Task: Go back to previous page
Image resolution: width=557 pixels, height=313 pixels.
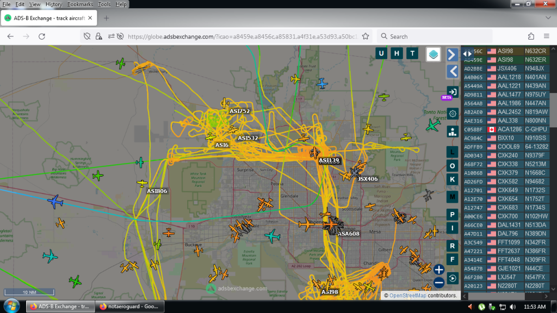Action: [x=10, y=36]
